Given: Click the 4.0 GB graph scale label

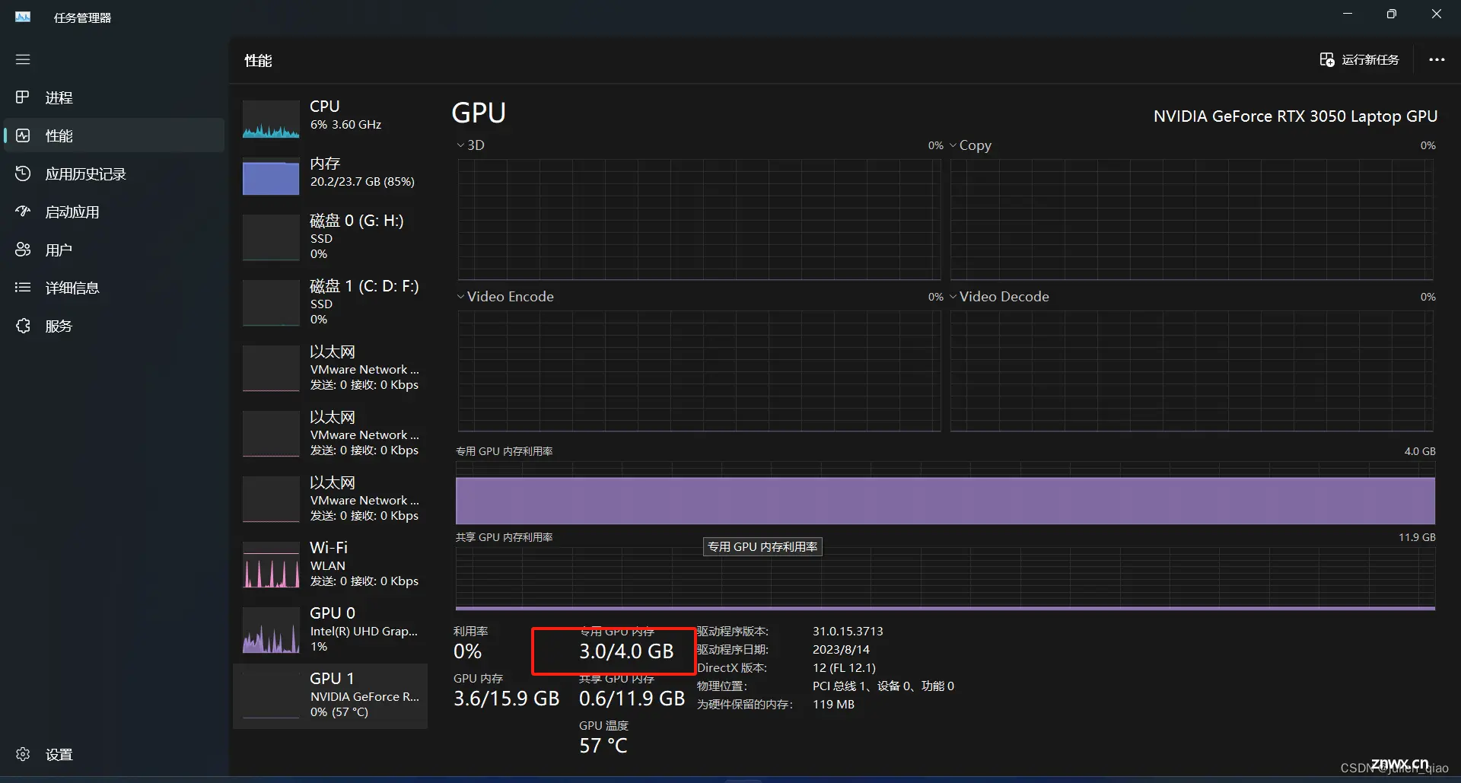Looking at the screenshot, I should coord(1420,451).
